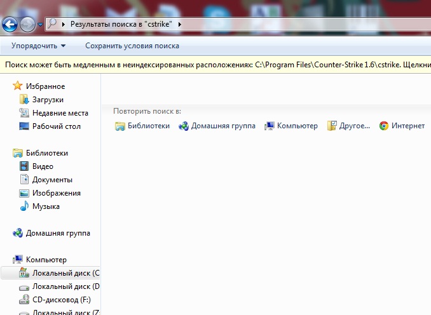Image resolution: width=431 pixels, height=315 pixels.
Task: Repeat search in Библиотеки
Action: (x=148, y=126)
